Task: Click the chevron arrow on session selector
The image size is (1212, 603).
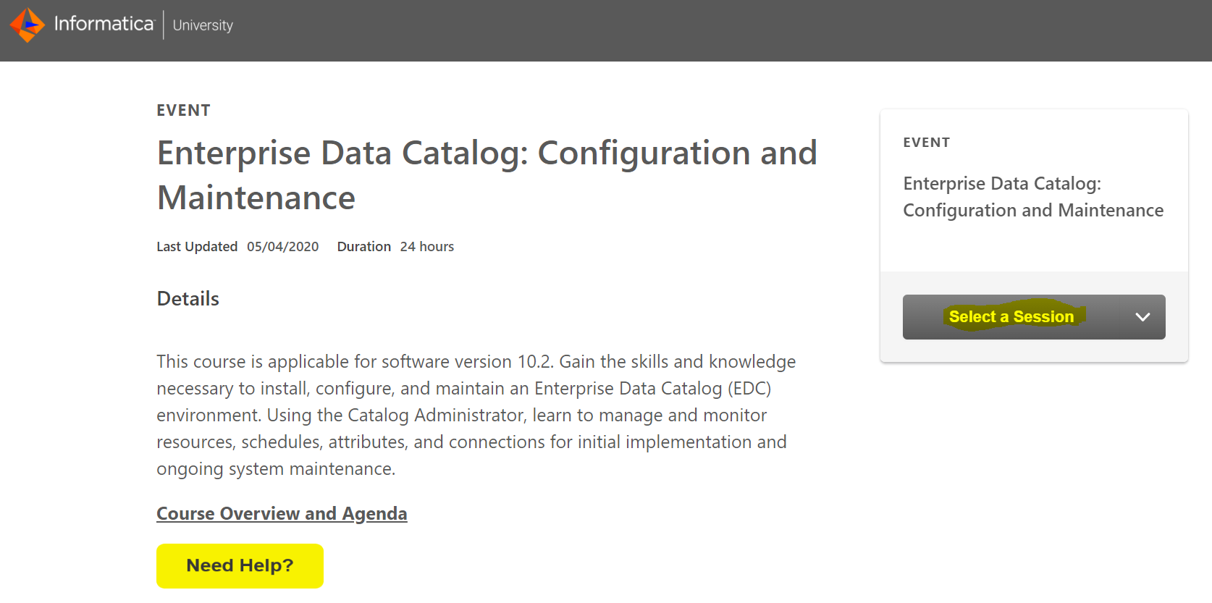Action: point(1142,317)
